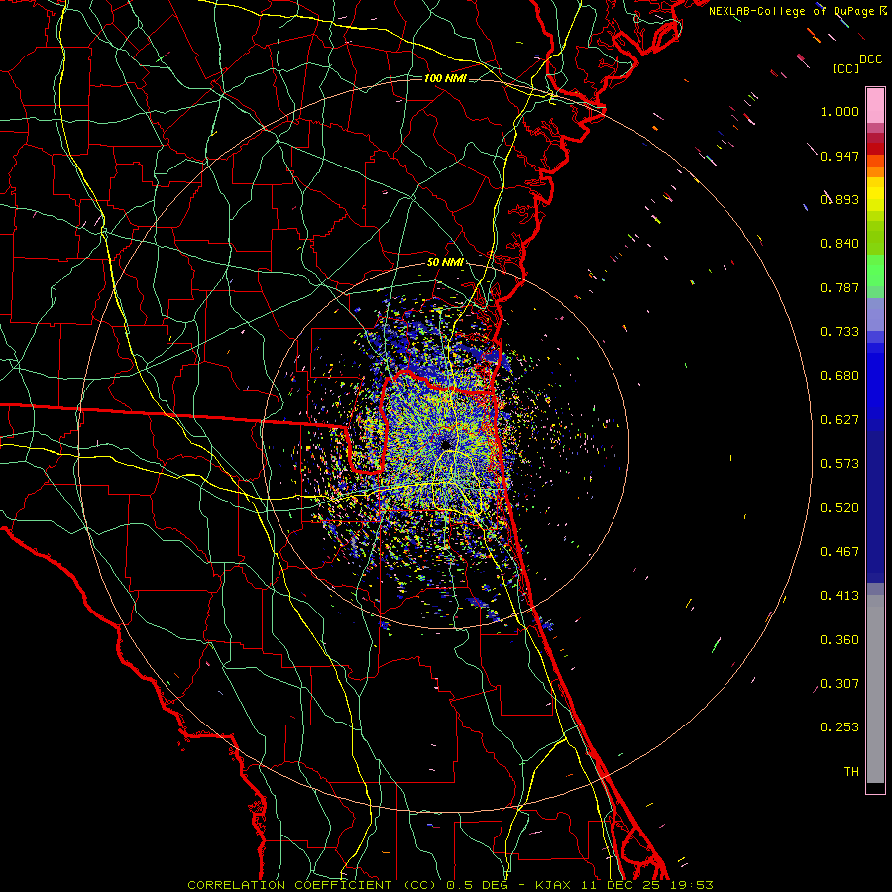Click the 0.467 legend value

tap(839, 552)
